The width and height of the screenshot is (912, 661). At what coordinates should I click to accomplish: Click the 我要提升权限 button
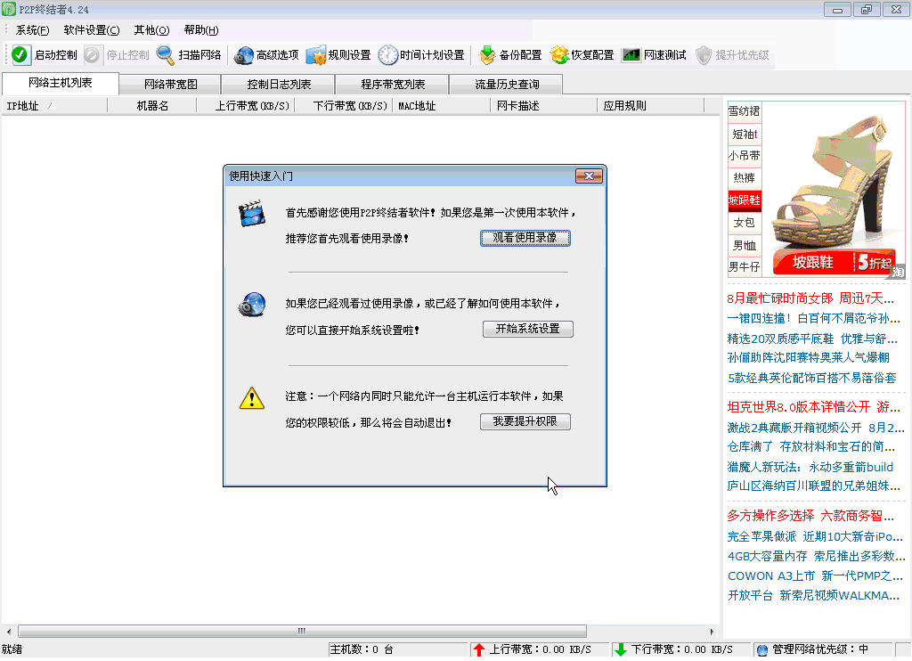click(525, 423)
